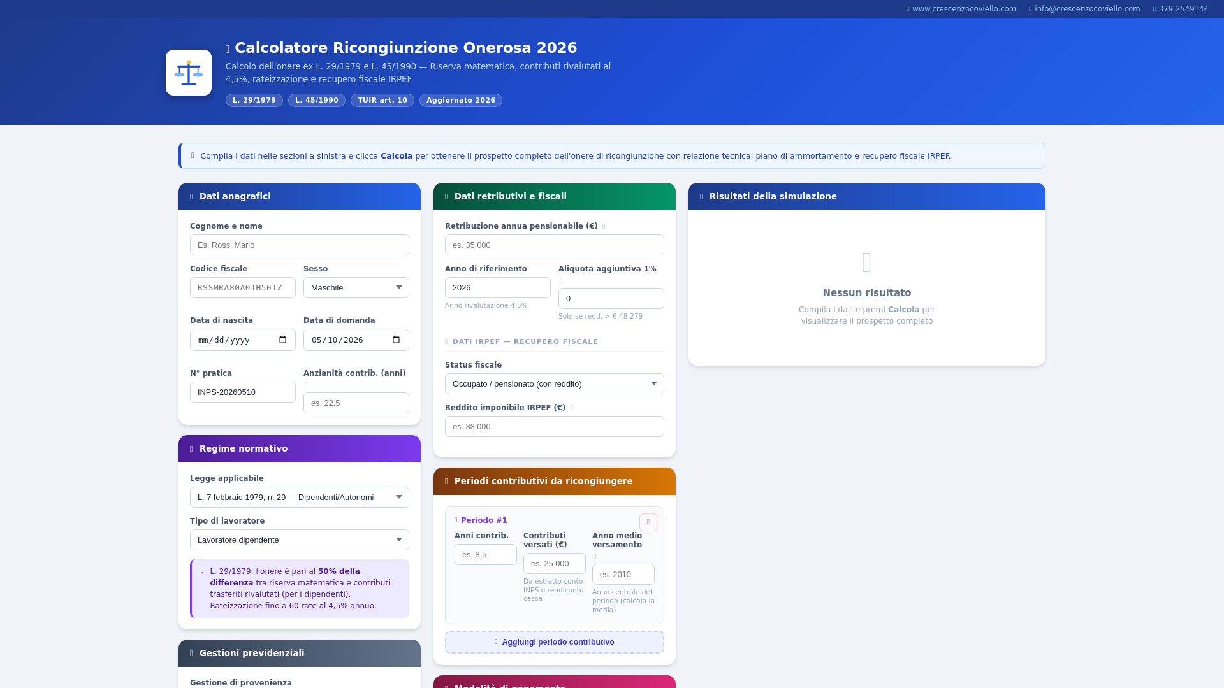This screenshot has height=688, width=1224.
Task: Click the 'Solo se redd. > € 48.279' hint
Action: 601,317
